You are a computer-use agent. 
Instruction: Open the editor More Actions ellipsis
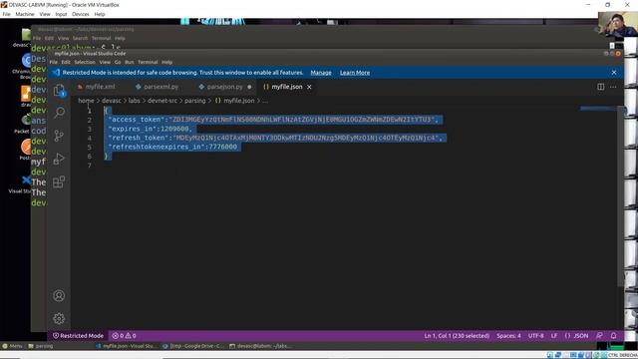click(613, 87)
